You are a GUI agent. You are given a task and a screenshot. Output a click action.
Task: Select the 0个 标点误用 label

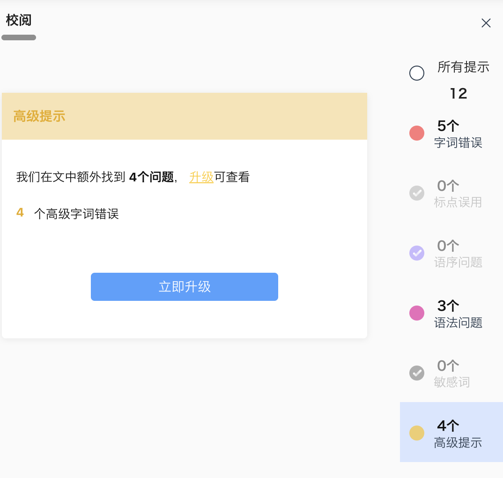pyautogui.click(x=458, y=194)
